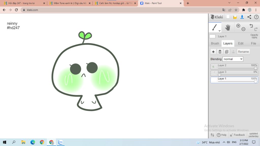Switch to the Brush tab

(x=215, y=43)
